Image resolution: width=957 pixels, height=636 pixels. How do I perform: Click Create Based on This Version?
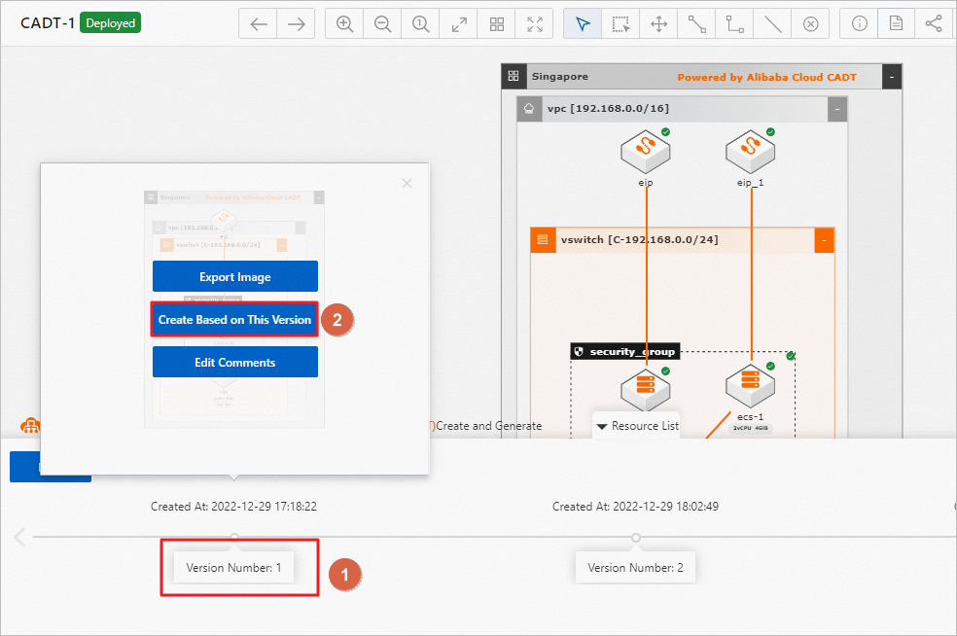(x=235, y=319)
